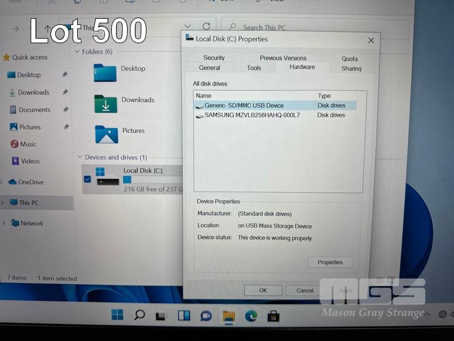The height and width of the screenshot is (341, 454).
Task: Select SAMSUNG MZVLB256HAHQ disk drive entry
Action: tap(251, 115)
